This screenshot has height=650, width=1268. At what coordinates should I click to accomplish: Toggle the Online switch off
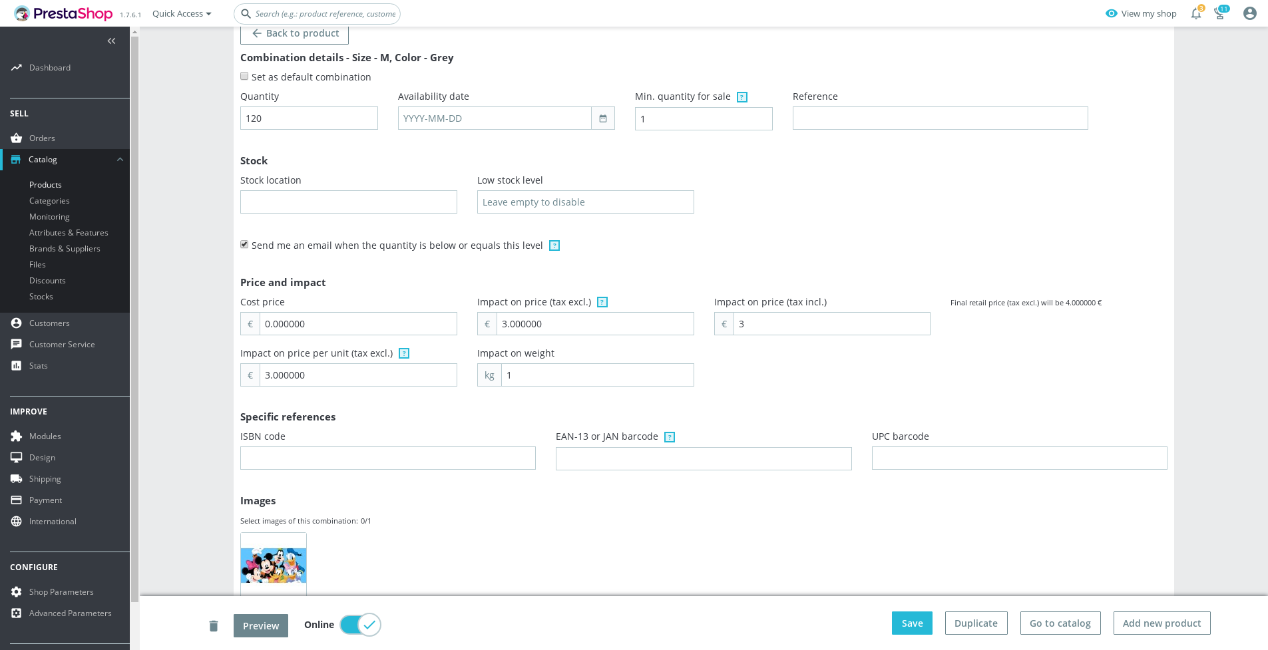(x=359, y=625)
